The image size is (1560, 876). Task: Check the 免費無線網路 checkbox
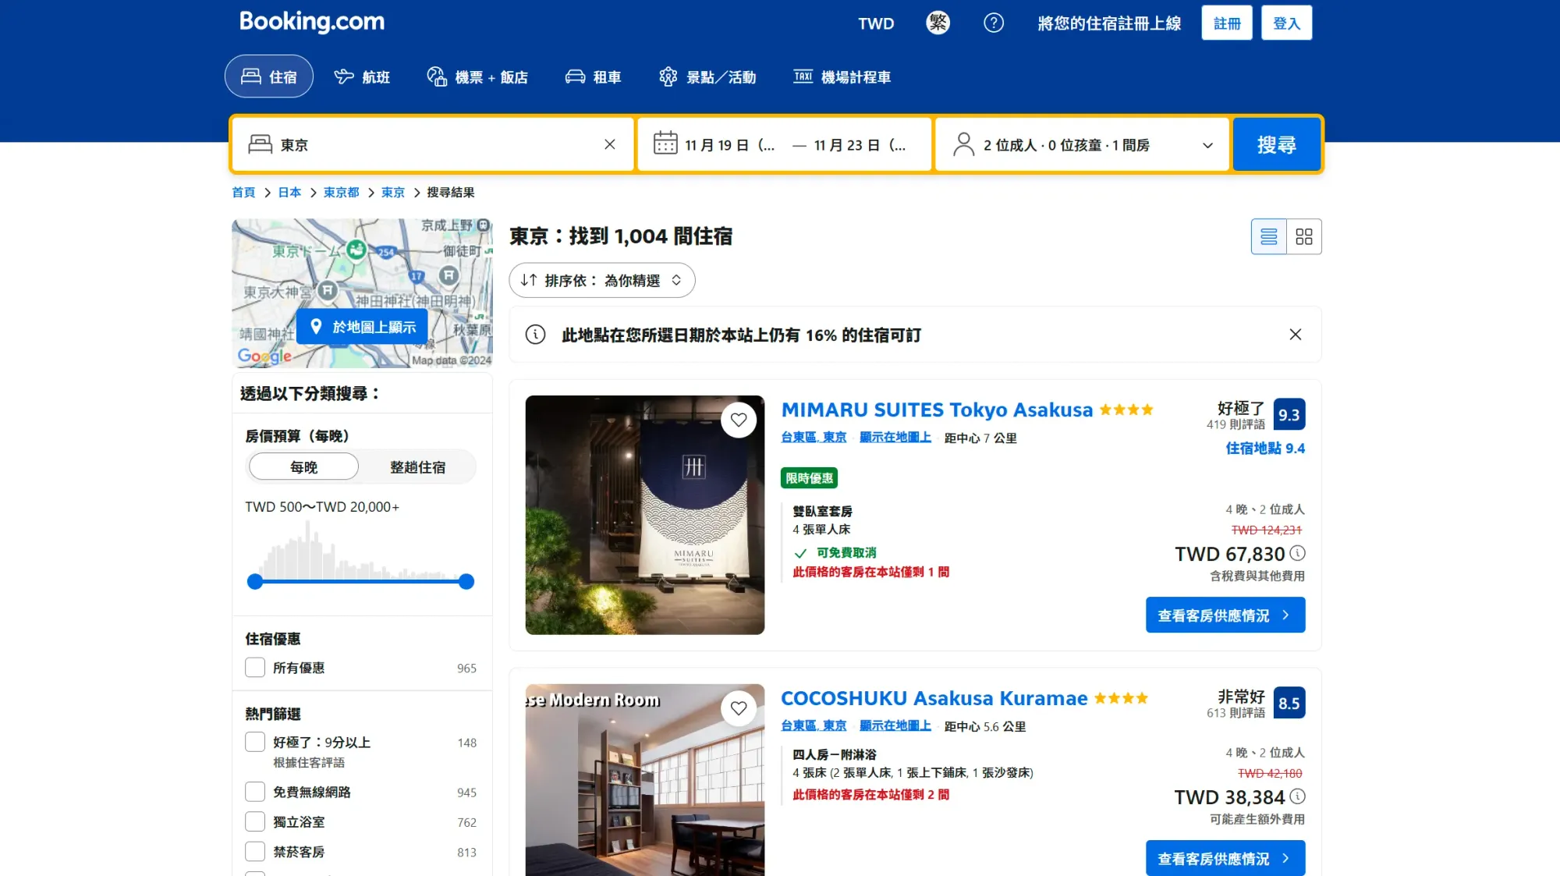click(255, 792)
